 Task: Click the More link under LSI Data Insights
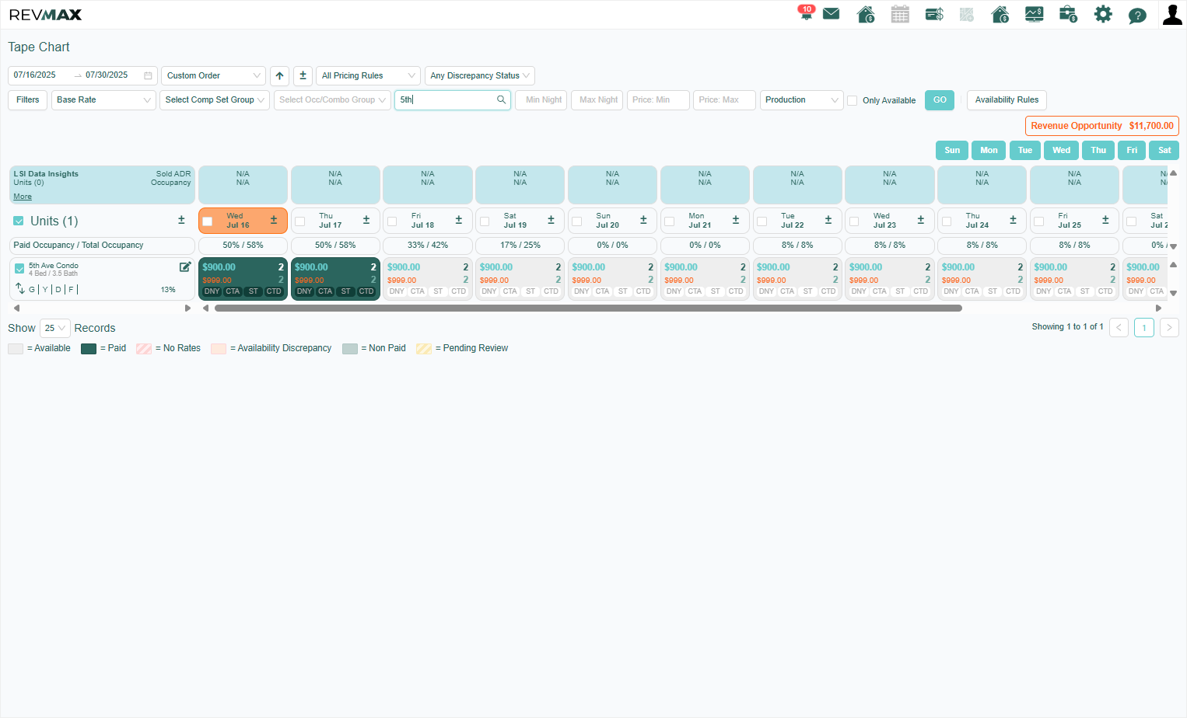pyautogui.click(x=23, y=197)
